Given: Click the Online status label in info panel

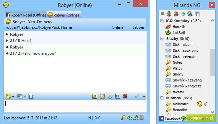Looking at the screenshot, I should point(118,27).
